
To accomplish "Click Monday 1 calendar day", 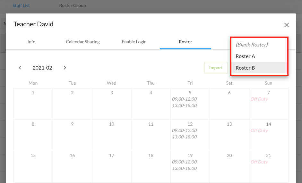I will point(33,104).
